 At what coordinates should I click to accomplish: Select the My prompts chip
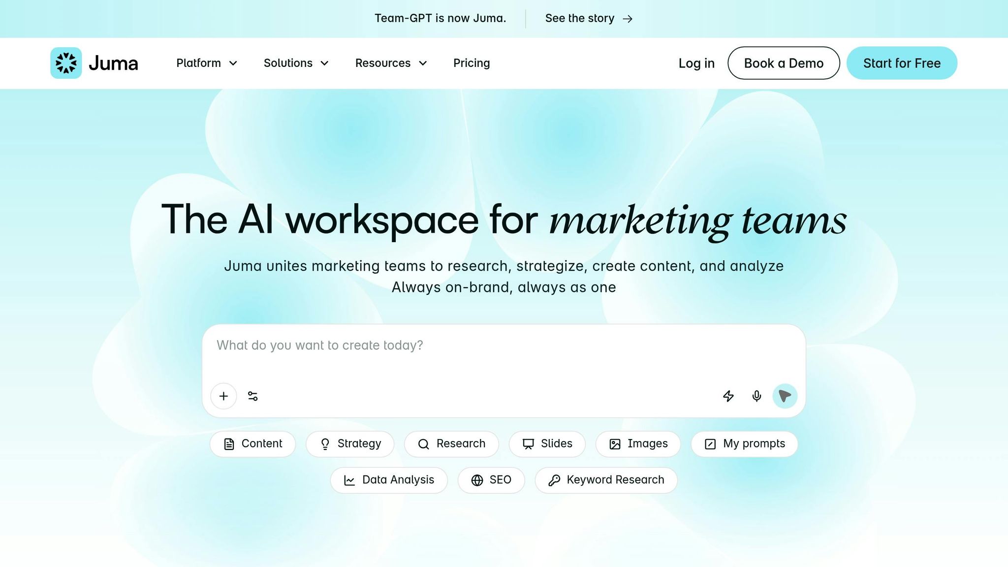pyautogui.click(x=744, y=444)
